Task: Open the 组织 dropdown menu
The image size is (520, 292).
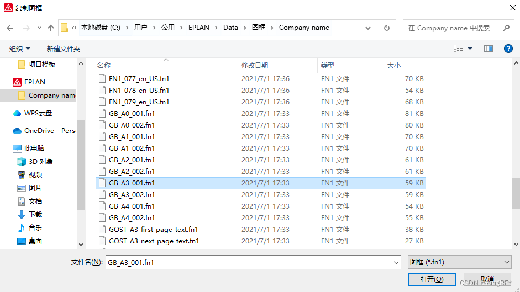Action: click(20, 49)
